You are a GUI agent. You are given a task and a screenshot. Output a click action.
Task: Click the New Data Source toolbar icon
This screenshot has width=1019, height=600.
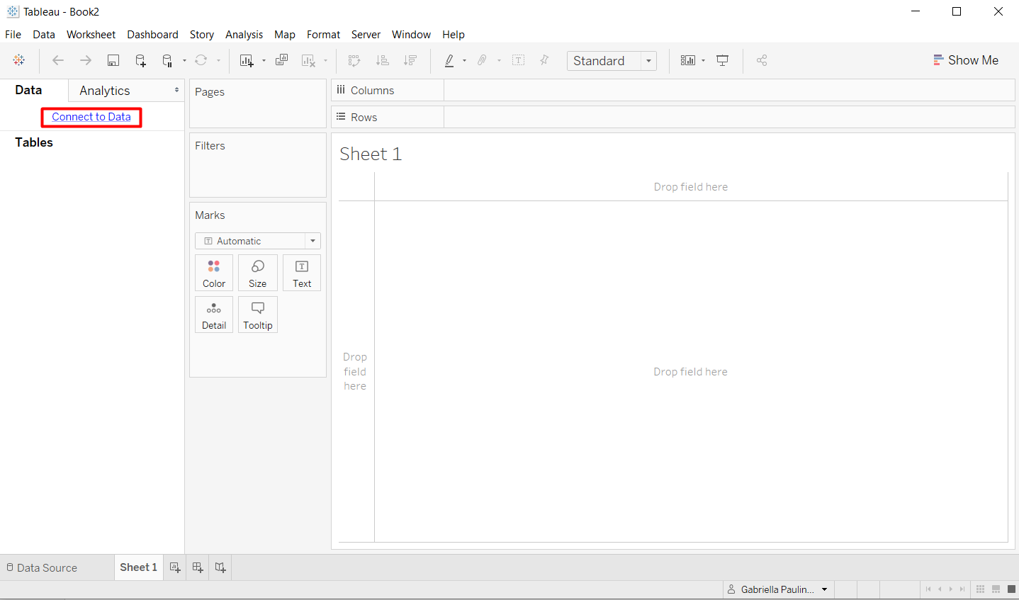tap(140, 60)
